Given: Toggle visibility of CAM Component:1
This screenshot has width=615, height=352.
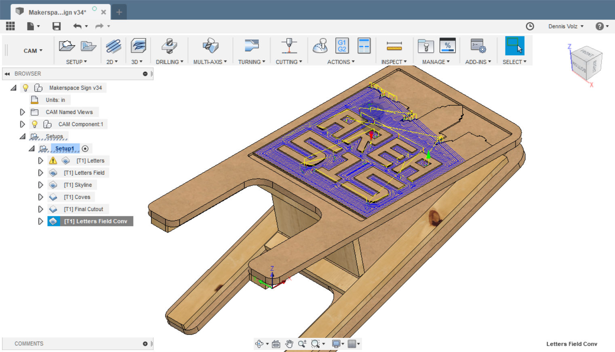Looking at the screenshot, I should click(x=35, y=124).
